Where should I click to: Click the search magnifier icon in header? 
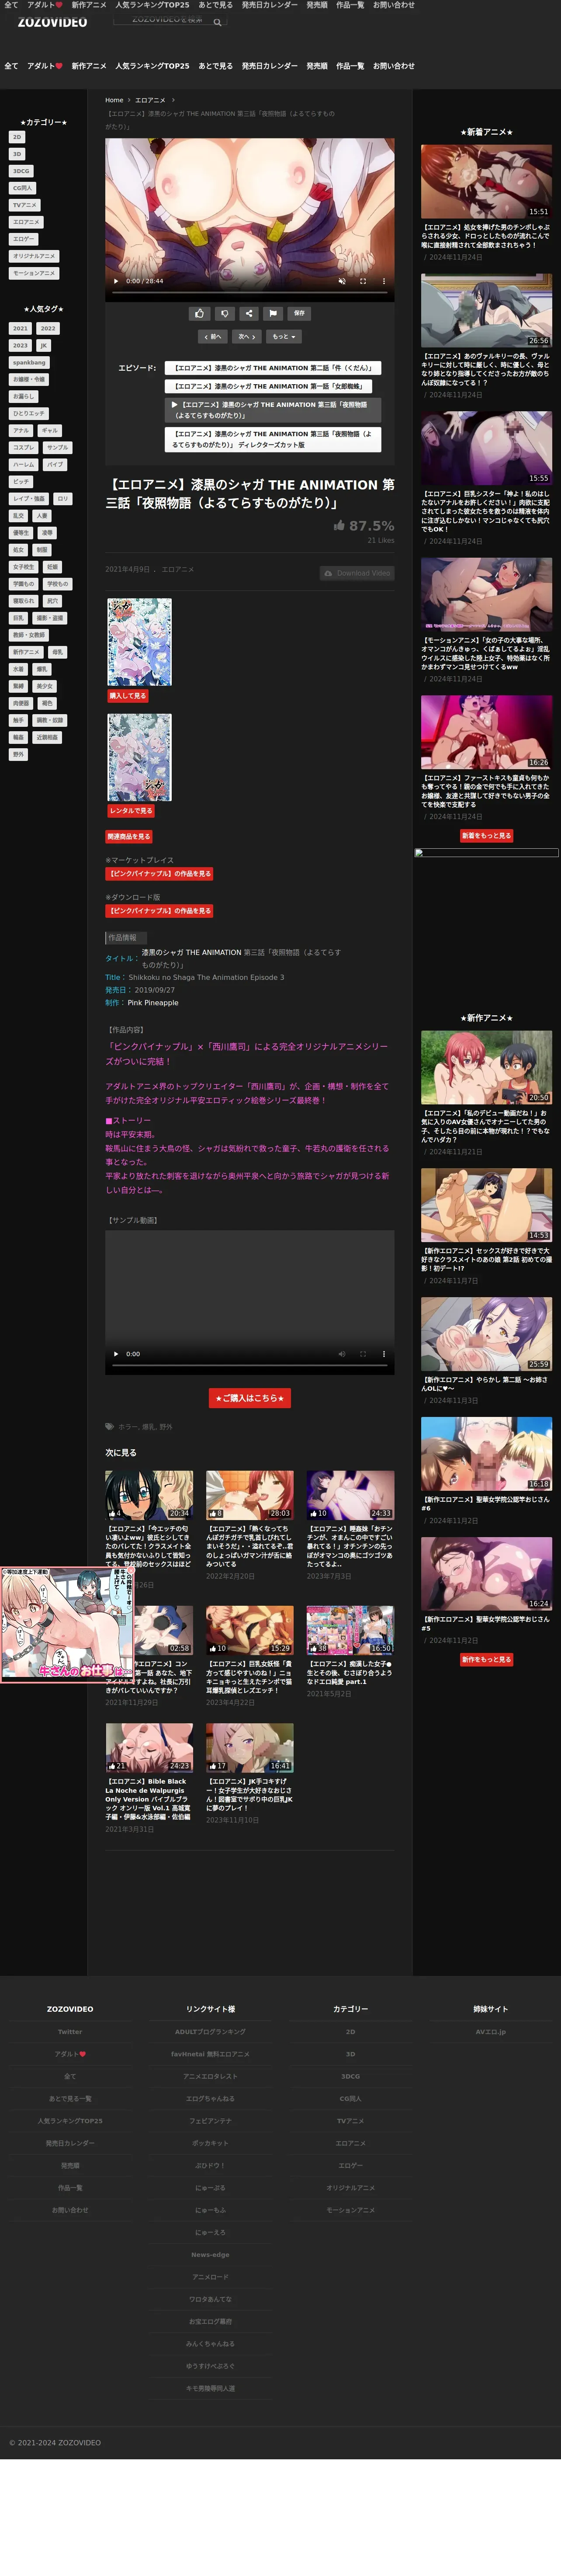pos(217,22)
